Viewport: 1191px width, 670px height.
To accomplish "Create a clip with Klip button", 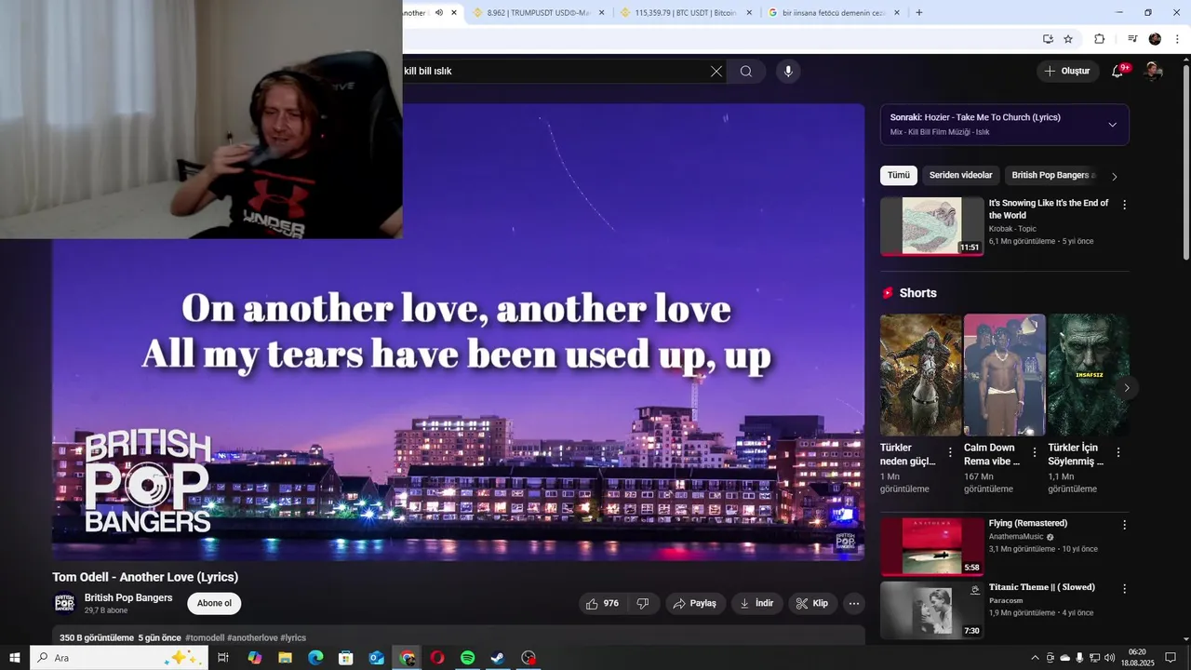I will (x=811, y=603).
